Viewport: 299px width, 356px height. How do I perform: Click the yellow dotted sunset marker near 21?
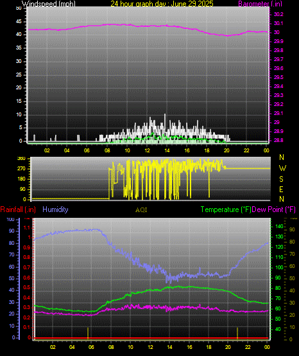pos(237,333)
